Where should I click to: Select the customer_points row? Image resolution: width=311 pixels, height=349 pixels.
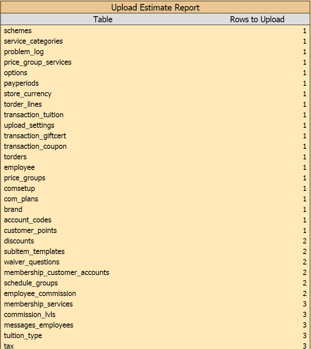point(155,231)
